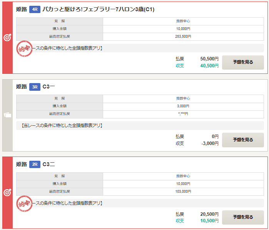Viewport: 269px width, 230px height.
Task: Click the red 的中 stamp in the 2R card
Action: pyautogui.click(x=25, y=203)
